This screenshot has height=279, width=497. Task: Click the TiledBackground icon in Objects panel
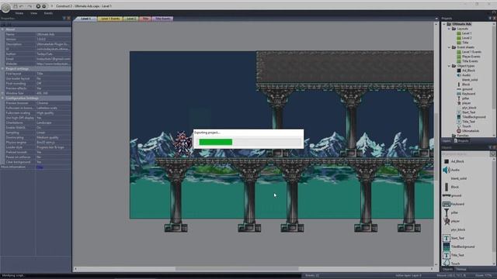447,246
